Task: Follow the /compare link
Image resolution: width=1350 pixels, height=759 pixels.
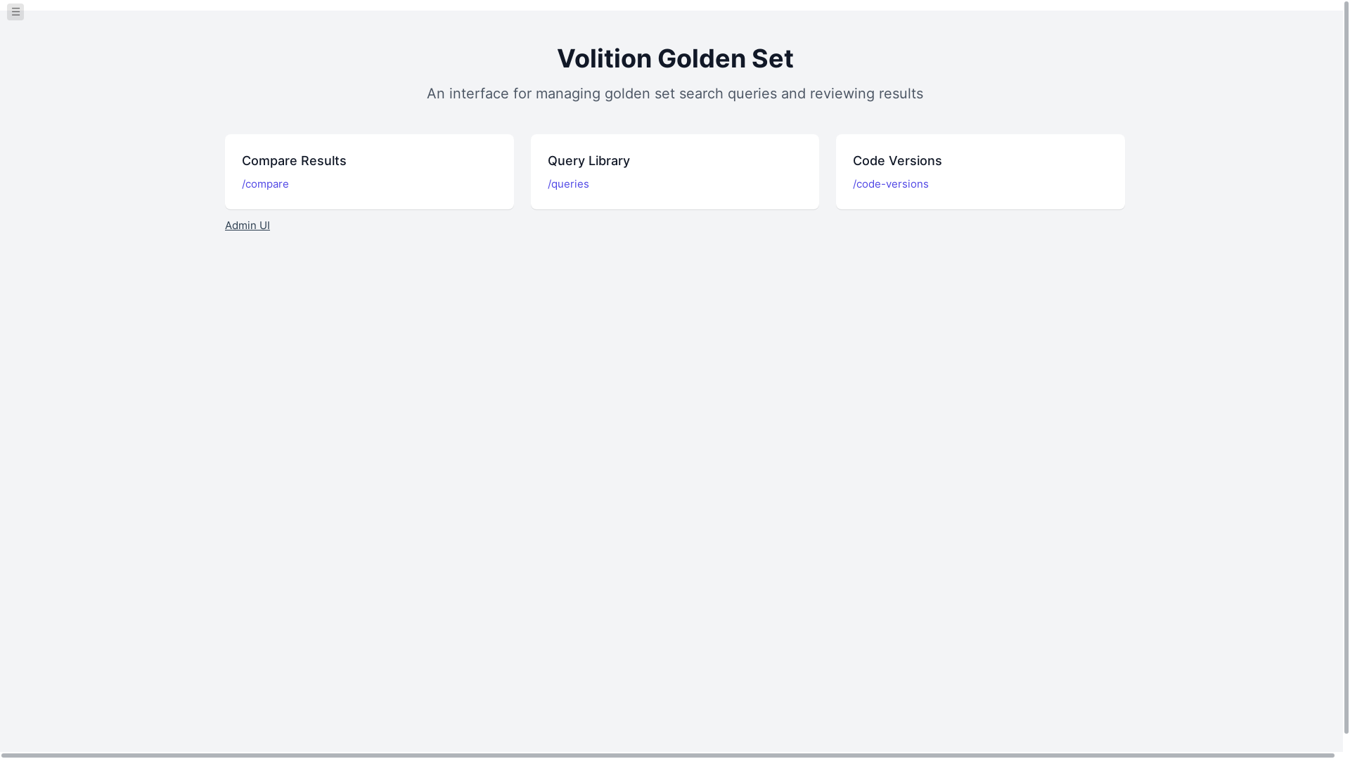Action: pos(265,184)
